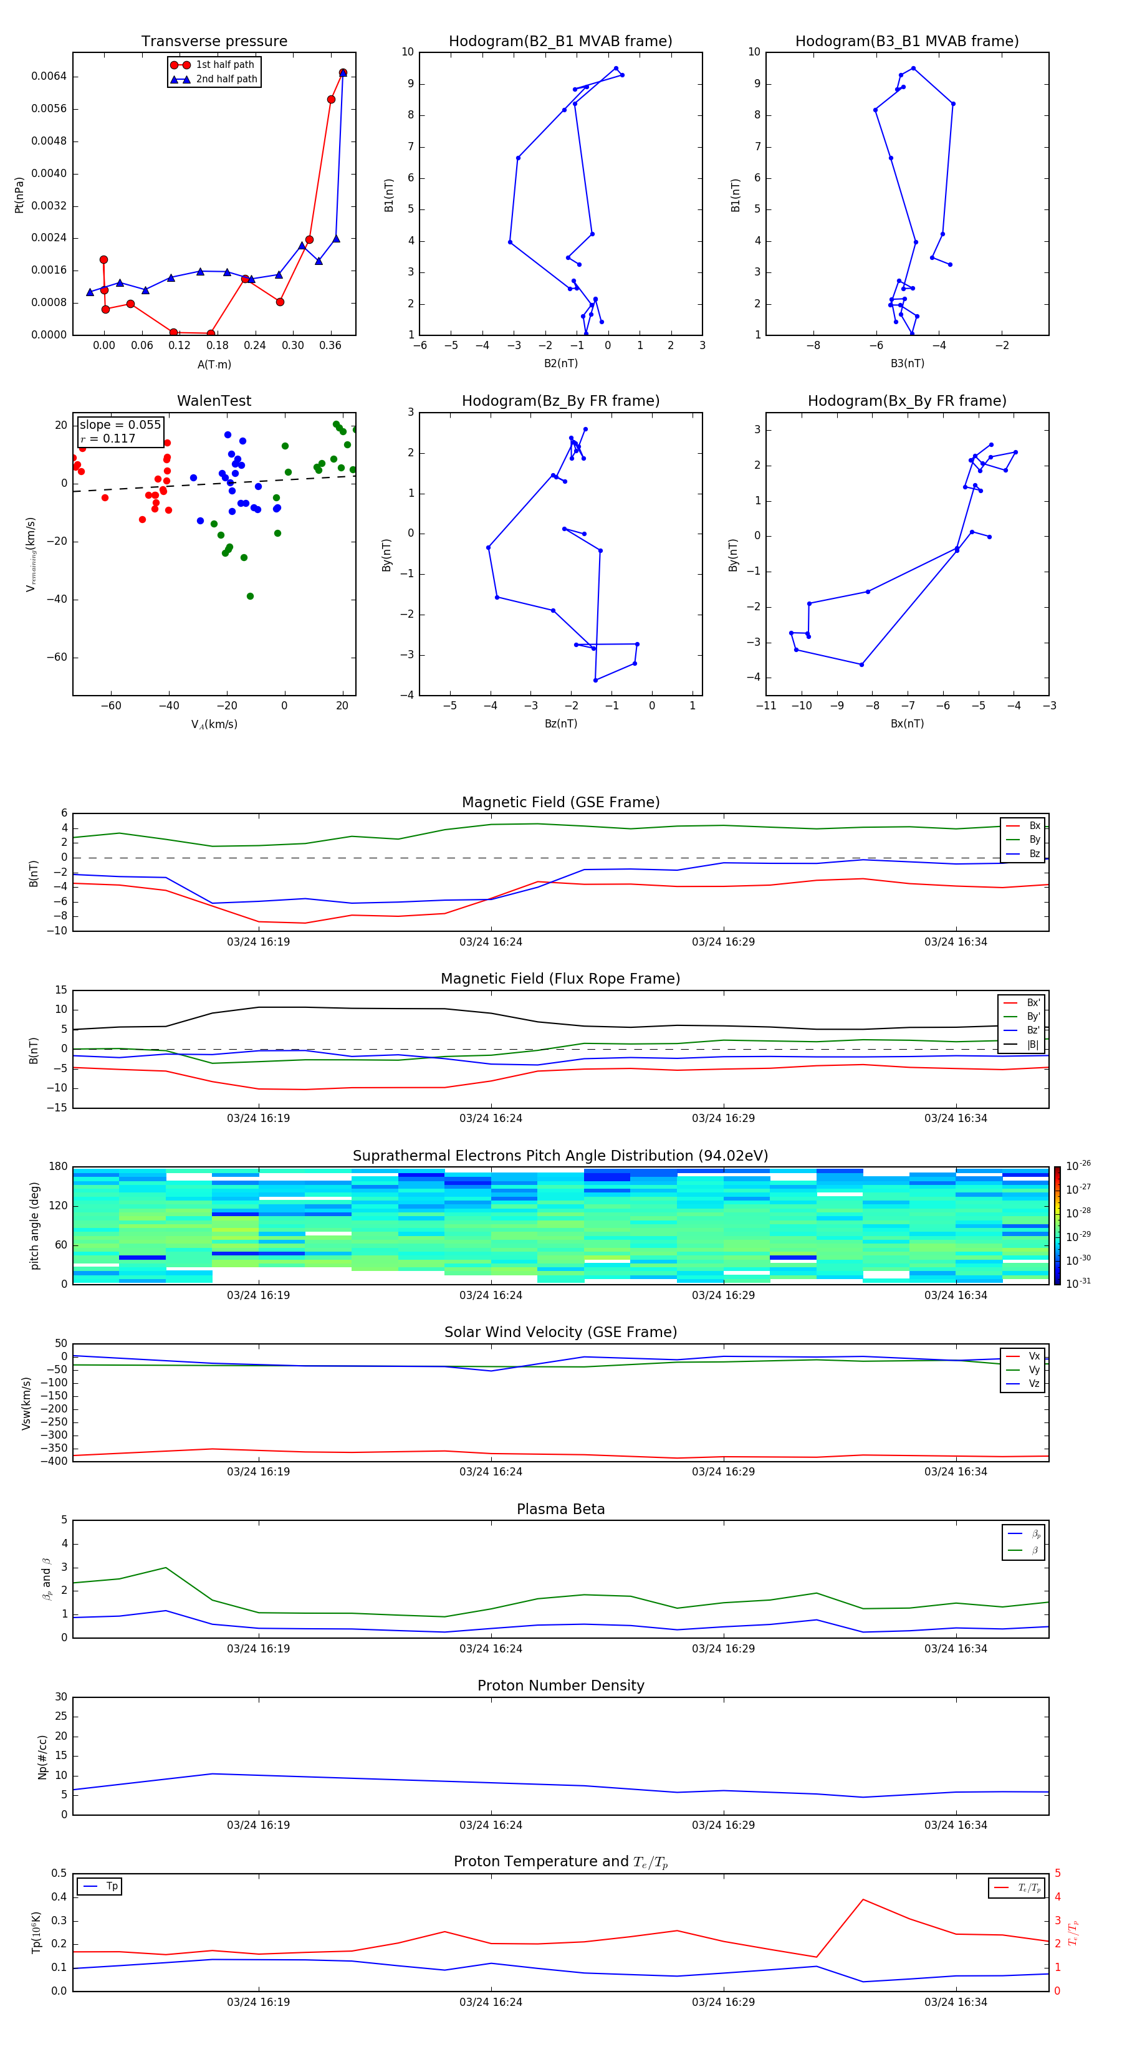Select the Tp legend entry

pyautogui.click(x=100, y=1886)
